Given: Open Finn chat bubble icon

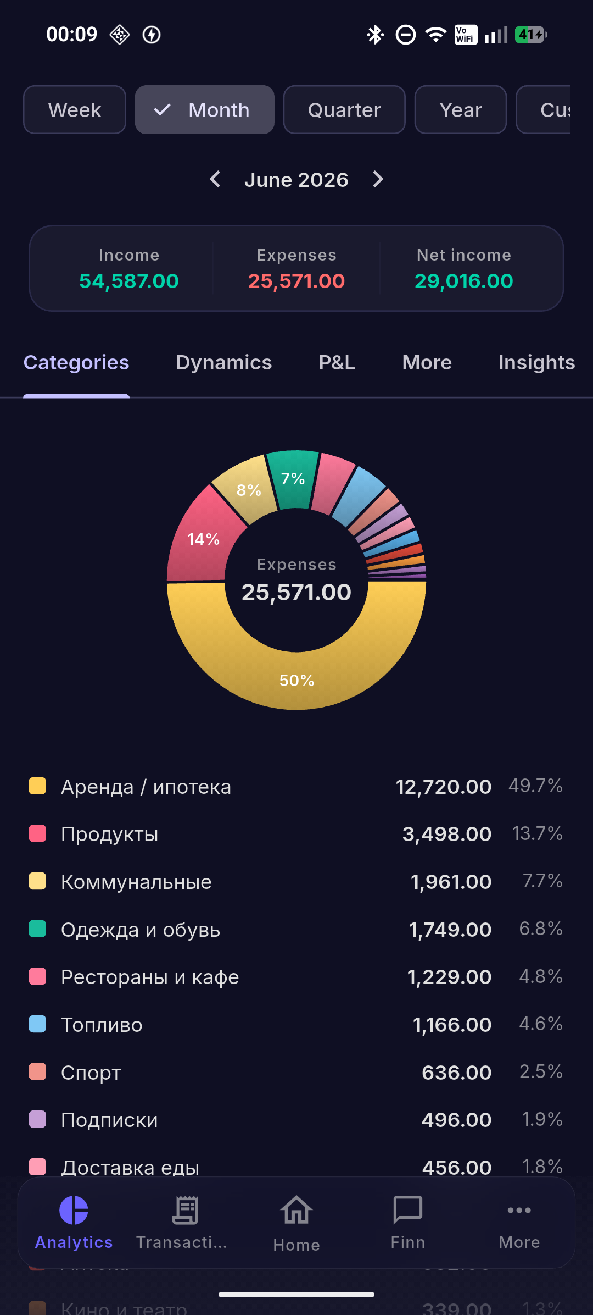Looking at the screenshot, I should point(408,1210).
